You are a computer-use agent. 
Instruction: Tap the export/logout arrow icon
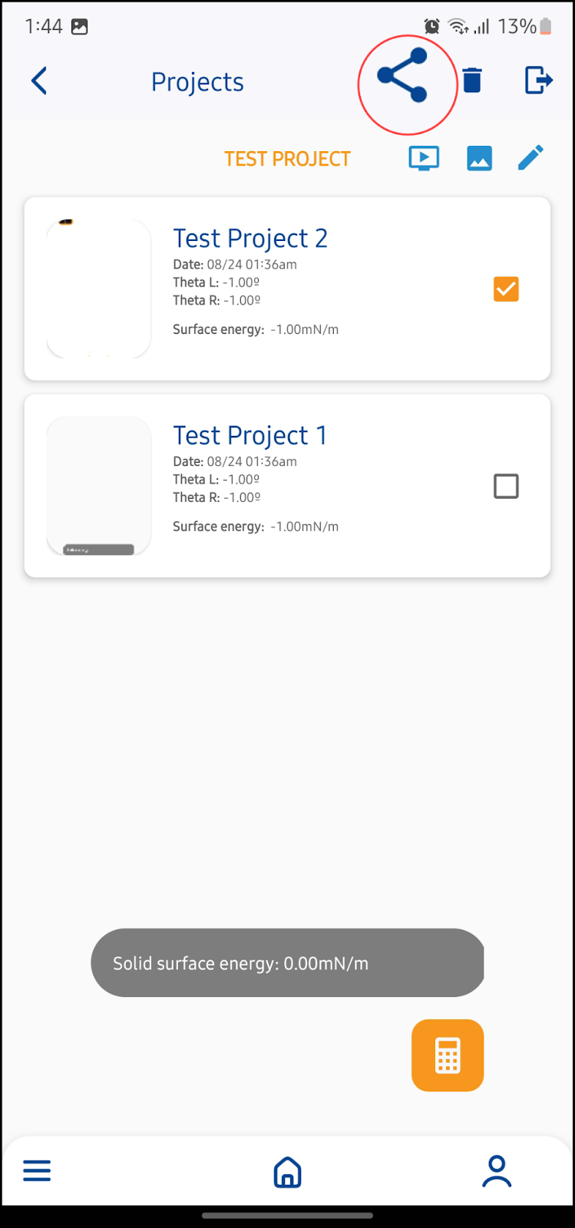point(538,80)
